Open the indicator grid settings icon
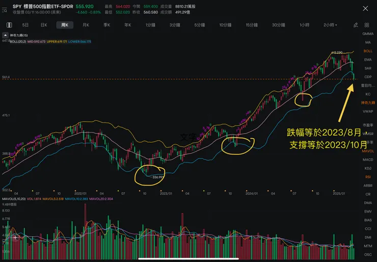The width and height of the screenshot is (377, 262). point(367,25)
